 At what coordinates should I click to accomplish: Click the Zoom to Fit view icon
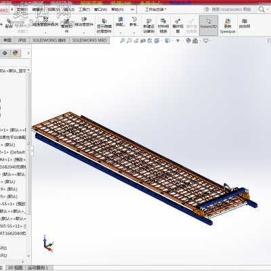(x=122, y=41)
